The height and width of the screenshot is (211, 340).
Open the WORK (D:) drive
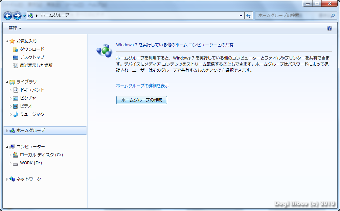pyautogui.click(x=31, y=163)
